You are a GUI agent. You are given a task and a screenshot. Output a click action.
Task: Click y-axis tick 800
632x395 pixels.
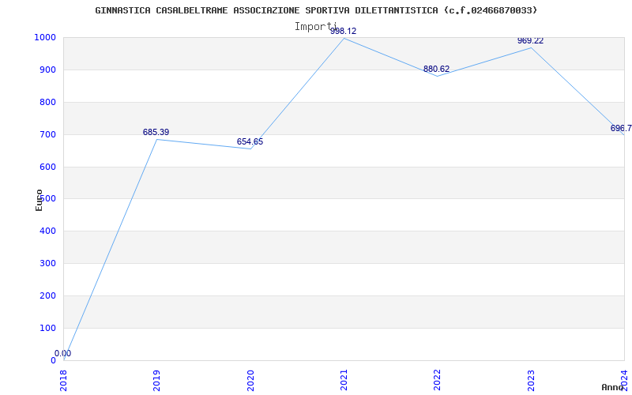[x=47, y=103]
